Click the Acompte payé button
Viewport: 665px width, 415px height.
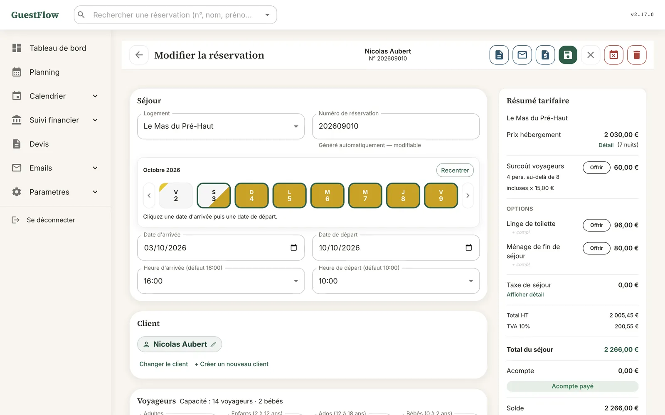click(572, 386)
